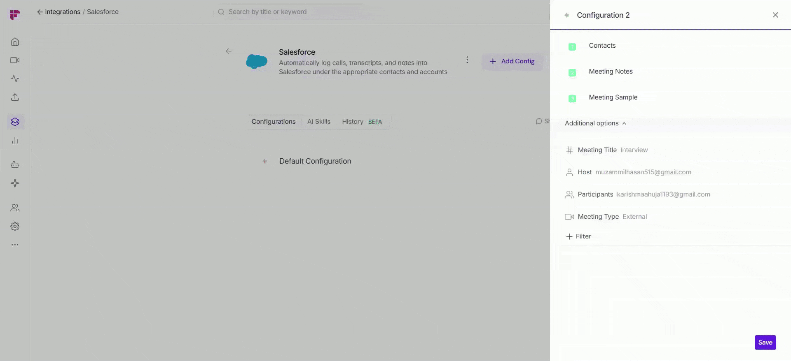Click the Fireflies logo icon
This screenshot has width=791, height=361.
[15, 15]
